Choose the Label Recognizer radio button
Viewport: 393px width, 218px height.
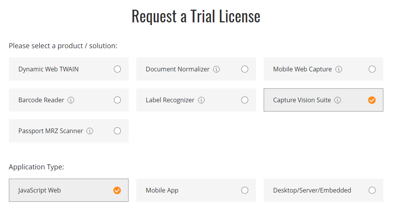pos(245,100)
